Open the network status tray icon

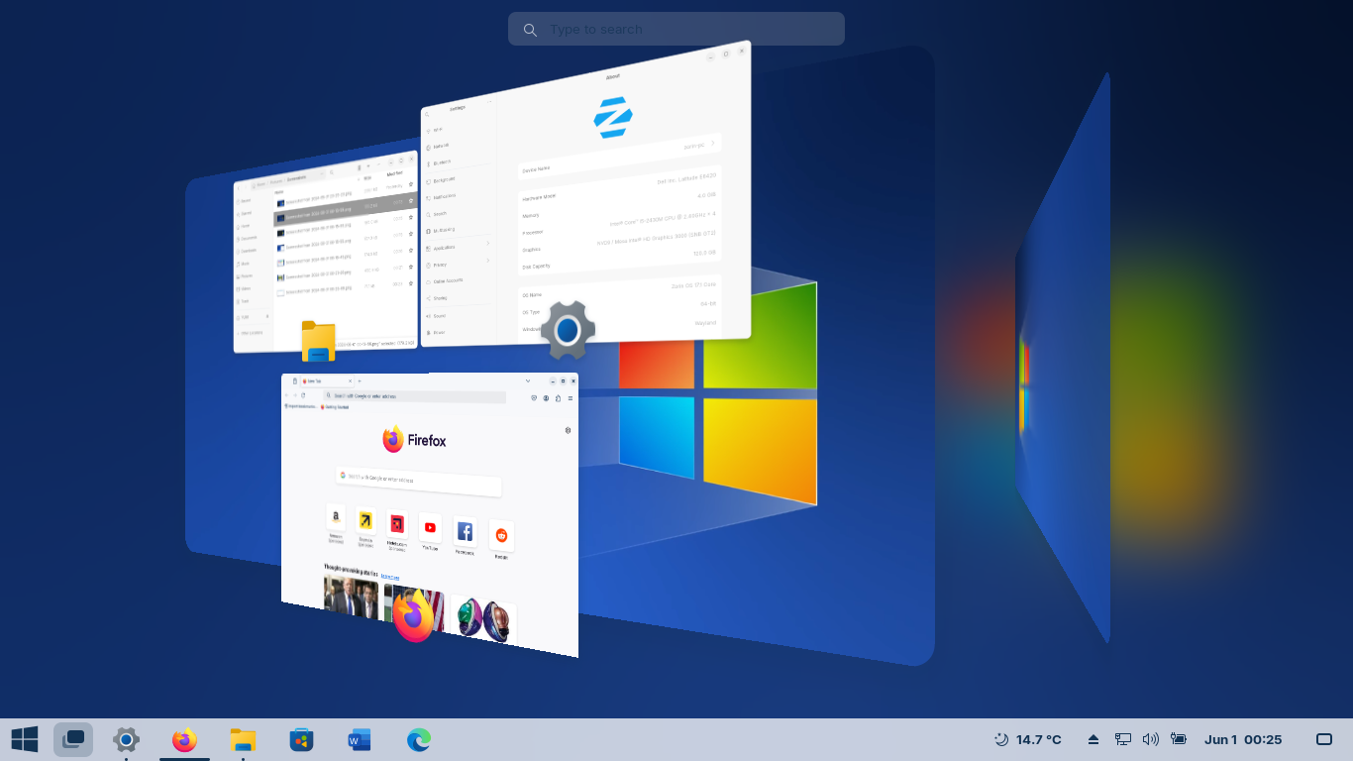pyautogui.click(x=1122, y=739)
